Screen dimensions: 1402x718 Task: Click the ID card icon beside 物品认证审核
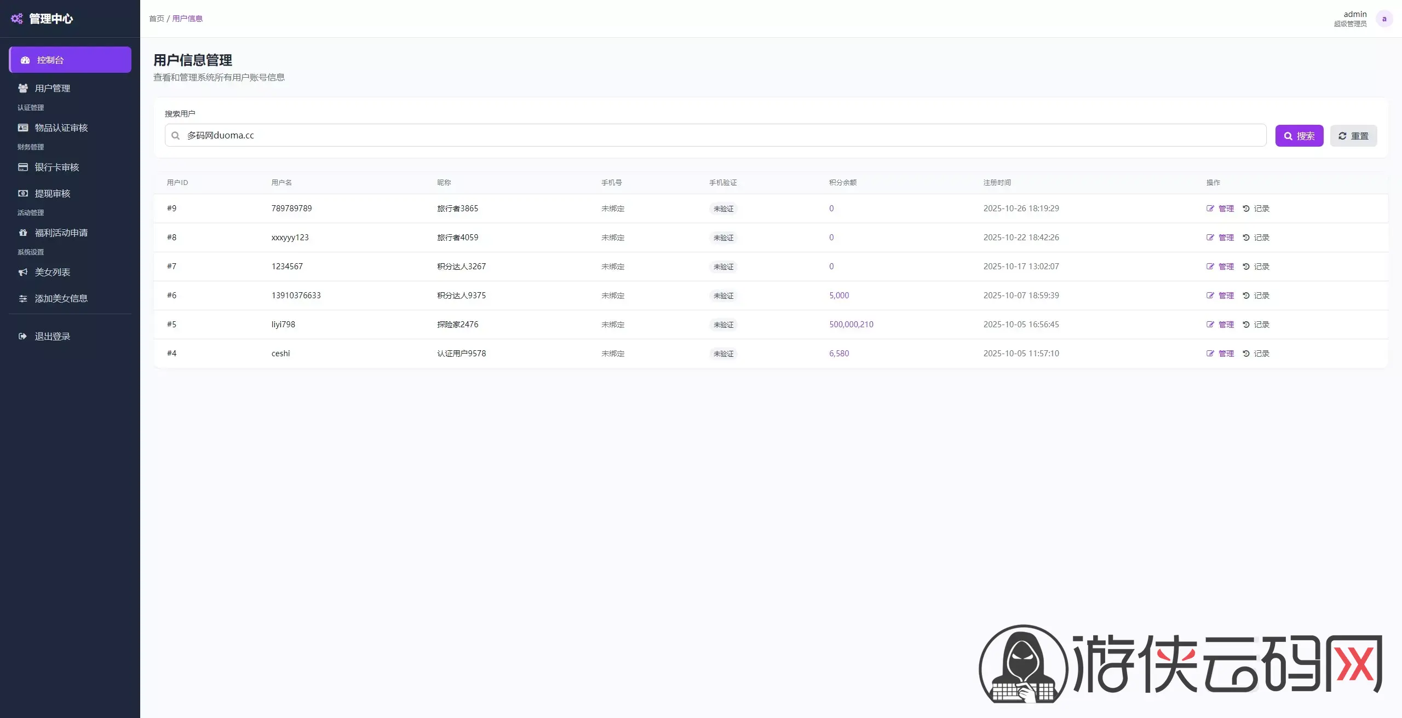click(x=23, y=128)
